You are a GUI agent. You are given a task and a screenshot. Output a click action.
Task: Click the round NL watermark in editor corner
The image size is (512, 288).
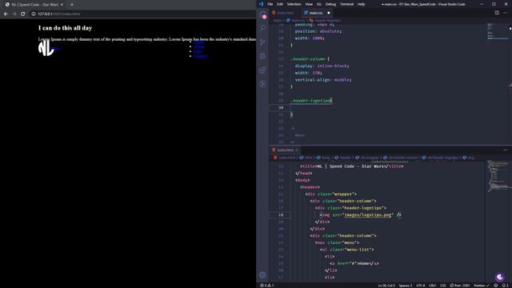[499, 277]
